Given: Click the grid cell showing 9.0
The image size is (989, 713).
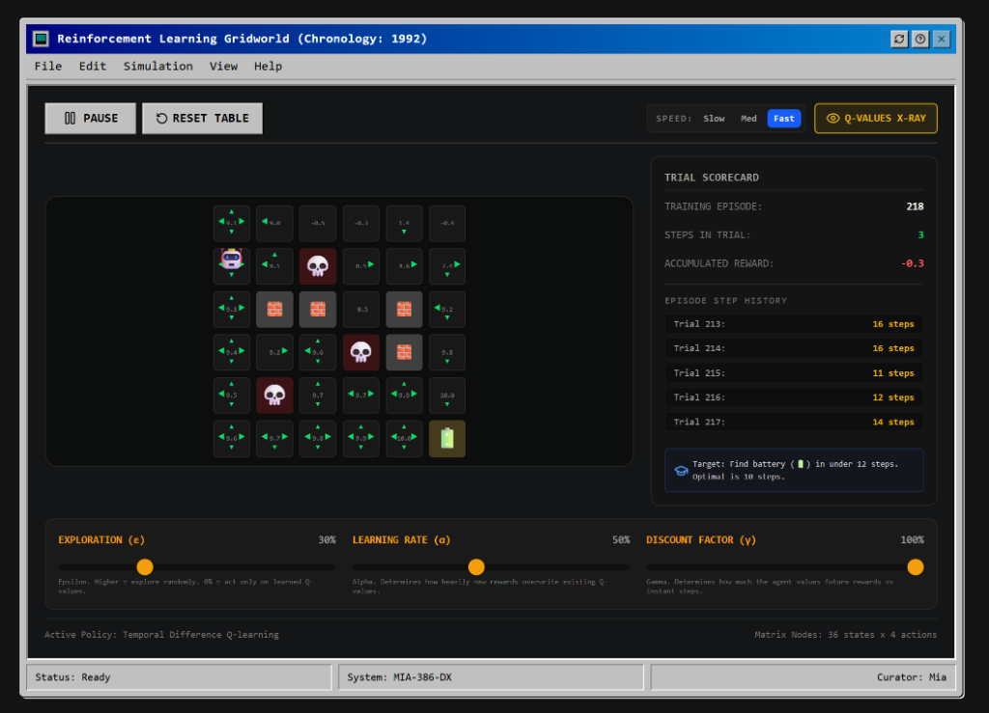Looking at the screenshot, I should click(274, 223).
